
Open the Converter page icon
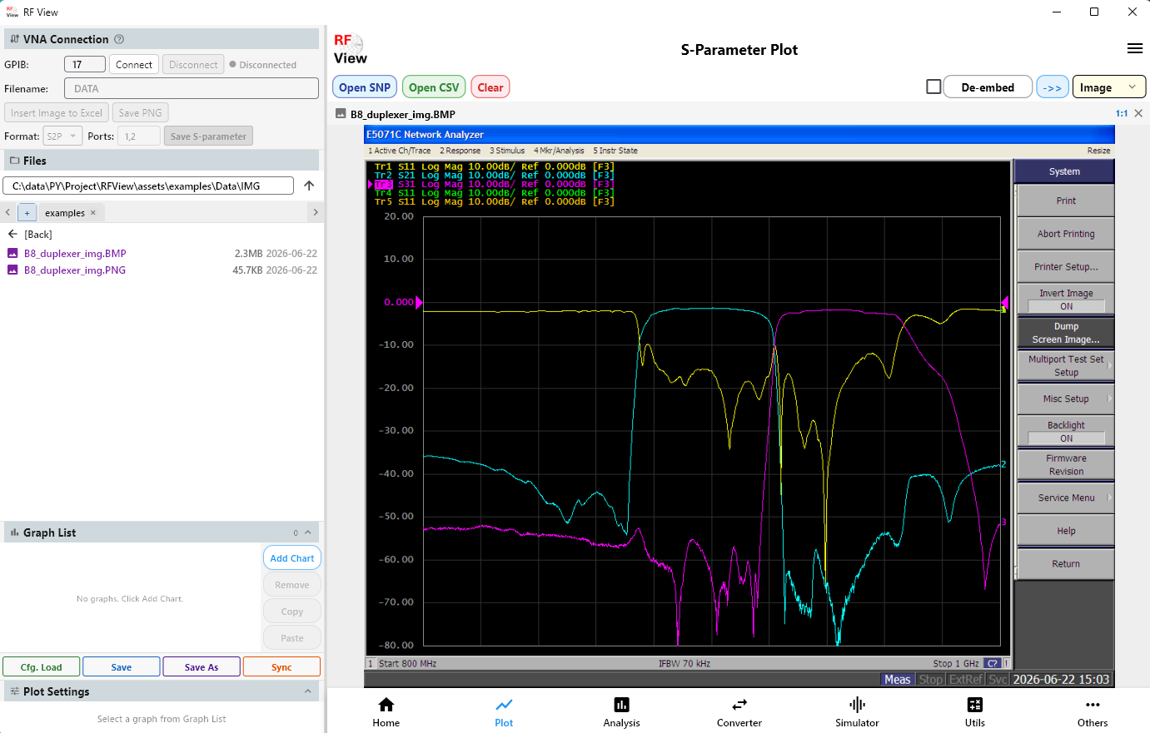click(739, 704)
